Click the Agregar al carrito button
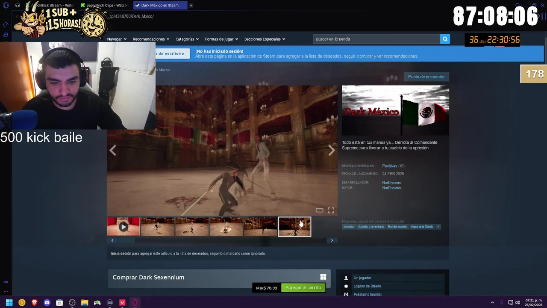The image size is (547, 308). [303, 288]
